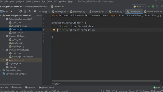Screen dimensions: 163x92
Task: Click the editor horizontal scrollbar
Action: [106, 81]
